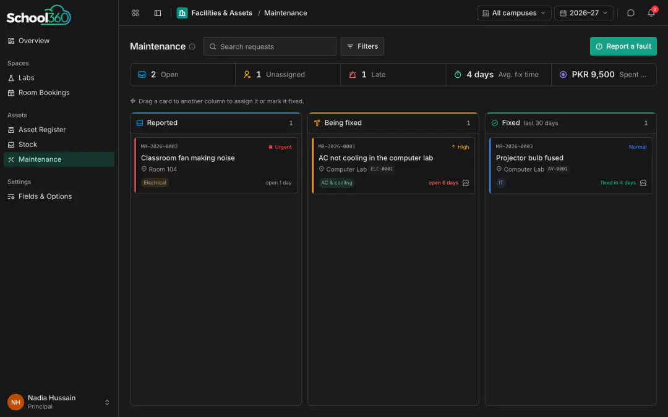Click the info icon beside Maintenance heading
This screenshot has width=668, height=417.
click(x=192, y=46)
